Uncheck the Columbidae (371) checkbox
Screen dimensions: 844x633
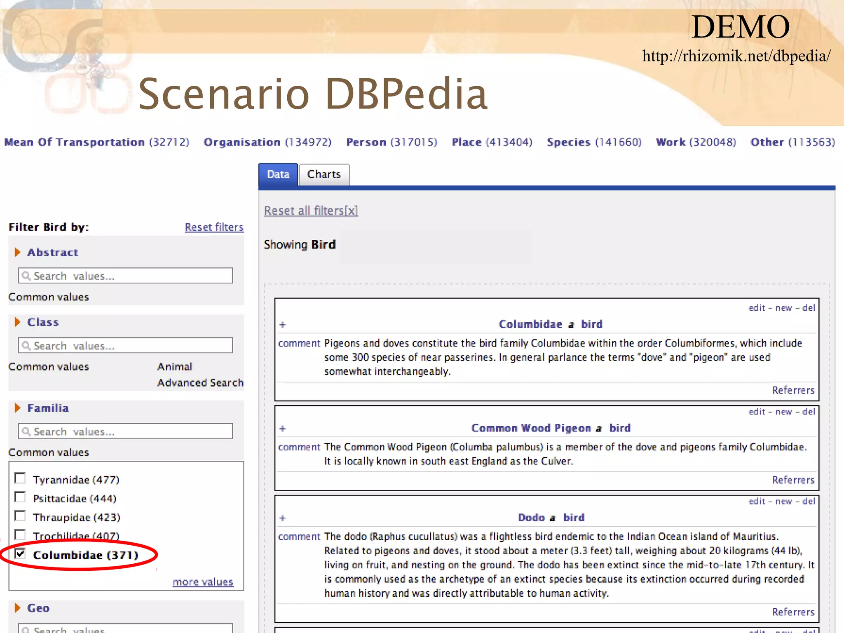pos(20,553)
